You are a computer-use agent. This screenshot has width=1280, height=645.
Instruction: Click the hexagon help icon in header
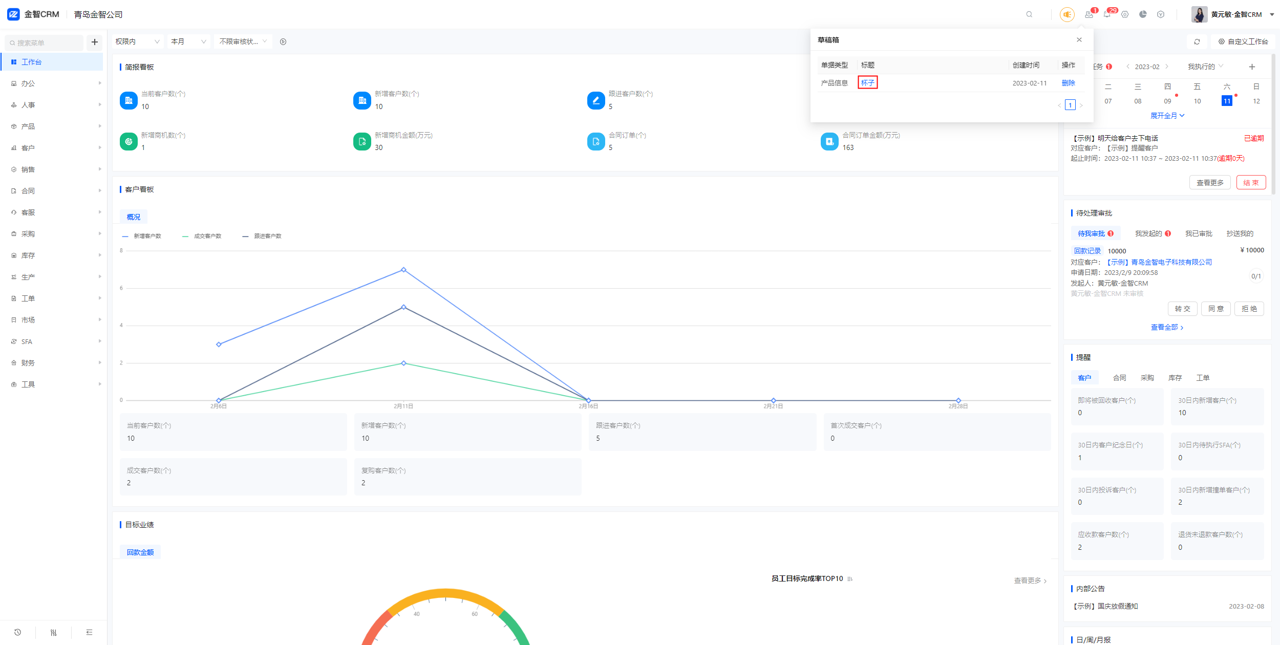[x=1161, y=14]
